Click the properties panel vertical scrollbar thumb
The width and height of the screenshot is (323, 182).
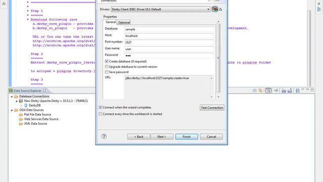(x=219, y=58)
